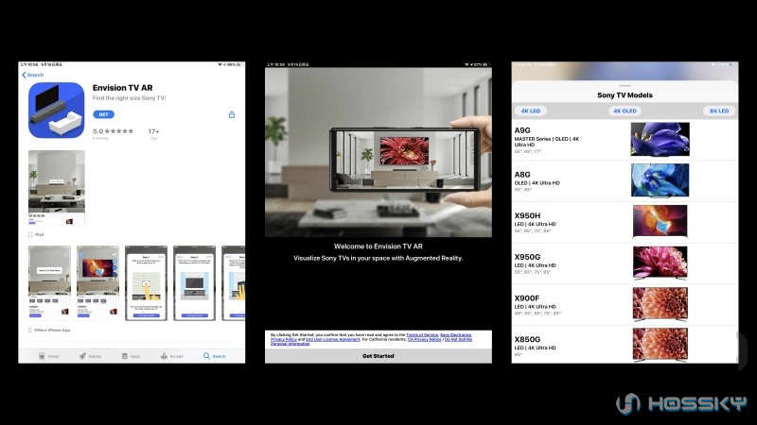Viewport: 757px width, 425px height.
Task: Choose the X950H LED model
Action: pyautogui.click(x=625, y=222)
